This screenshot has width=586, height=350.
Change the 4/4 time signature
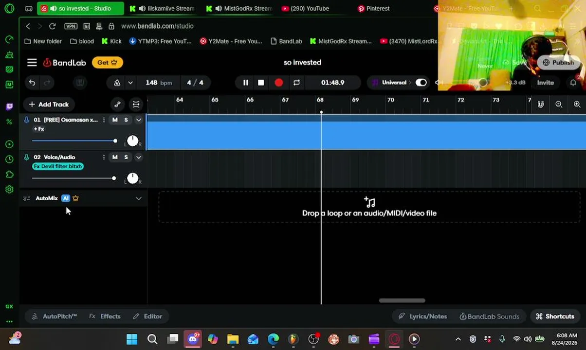pos(195,83)
